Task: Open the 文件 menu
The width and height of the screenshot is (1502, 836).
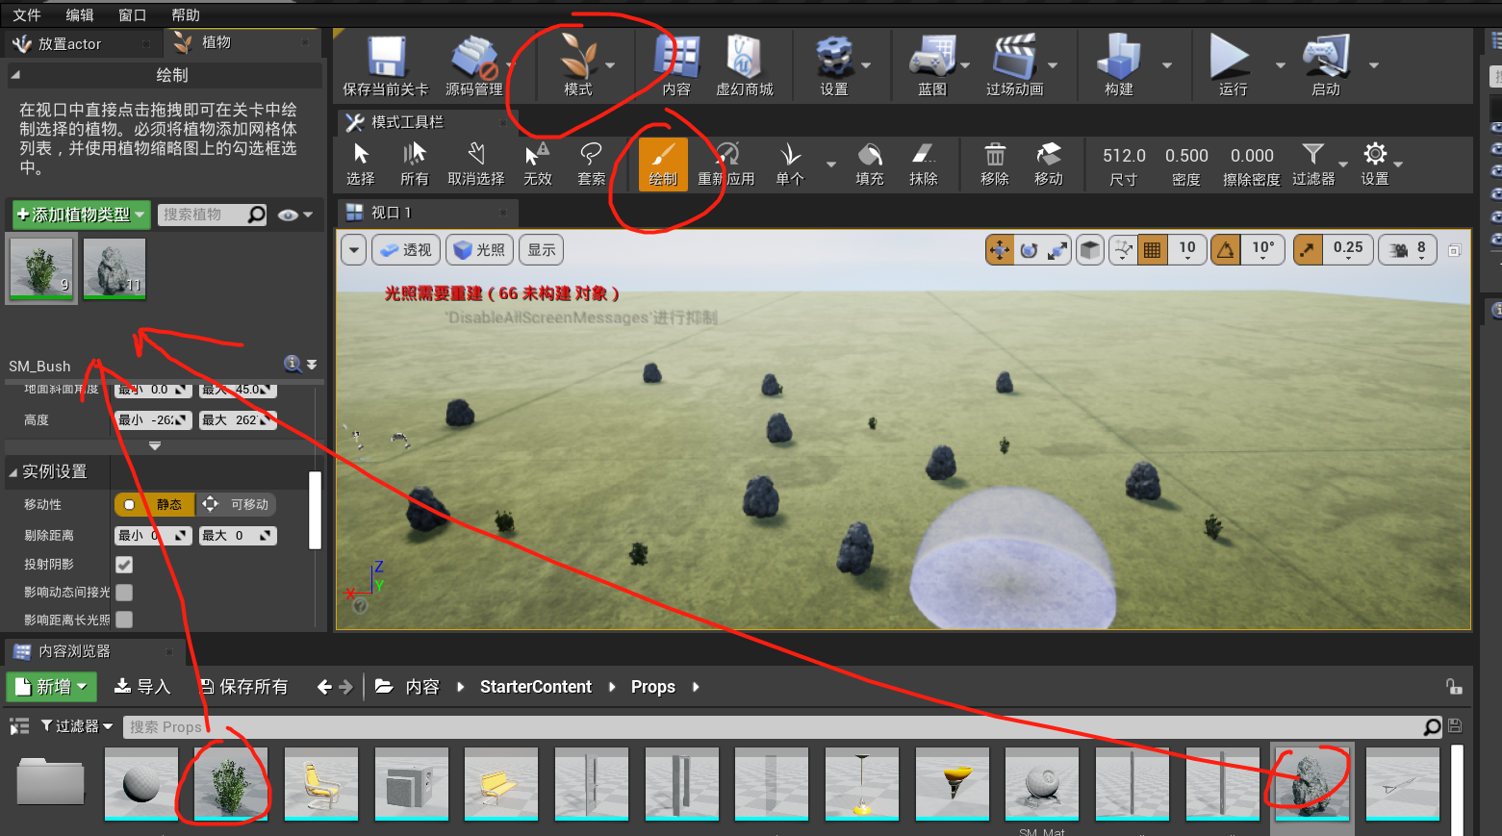Action: [27, 15]
